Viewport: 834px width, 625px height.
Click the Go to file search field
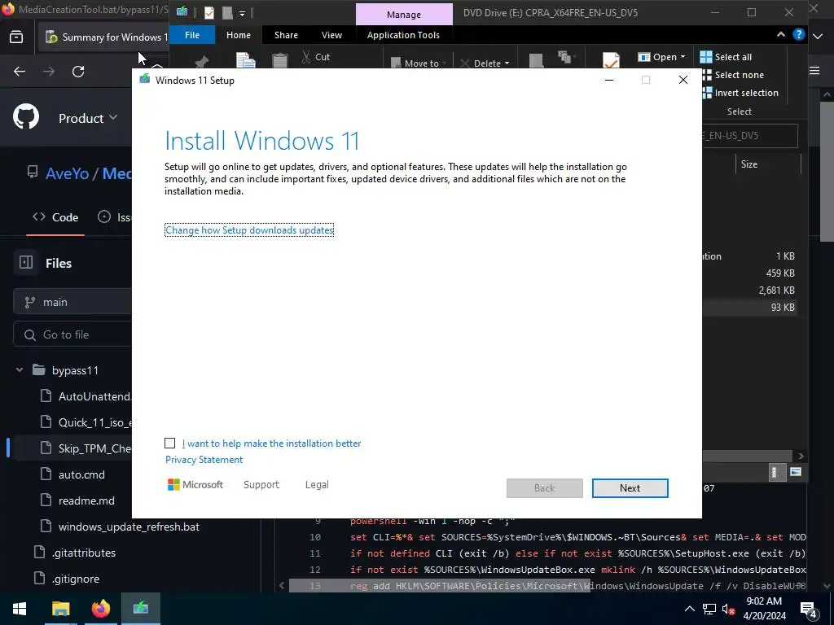coord(72,334)
